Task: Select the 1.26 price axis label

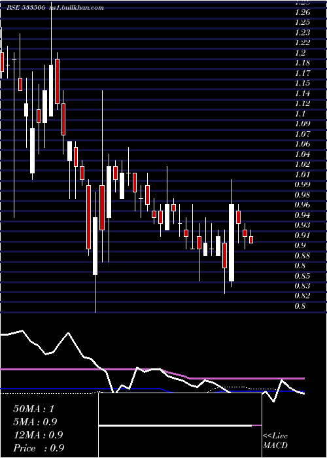Action: (x=302, y=12)
